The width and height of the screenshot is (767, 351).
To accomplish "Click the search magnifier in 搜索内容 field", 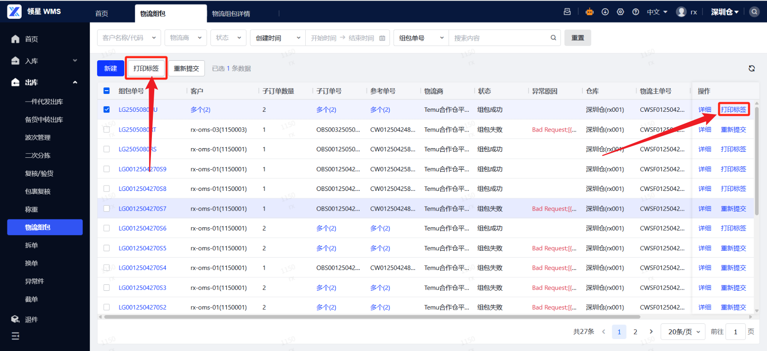I will click(553, 38).
